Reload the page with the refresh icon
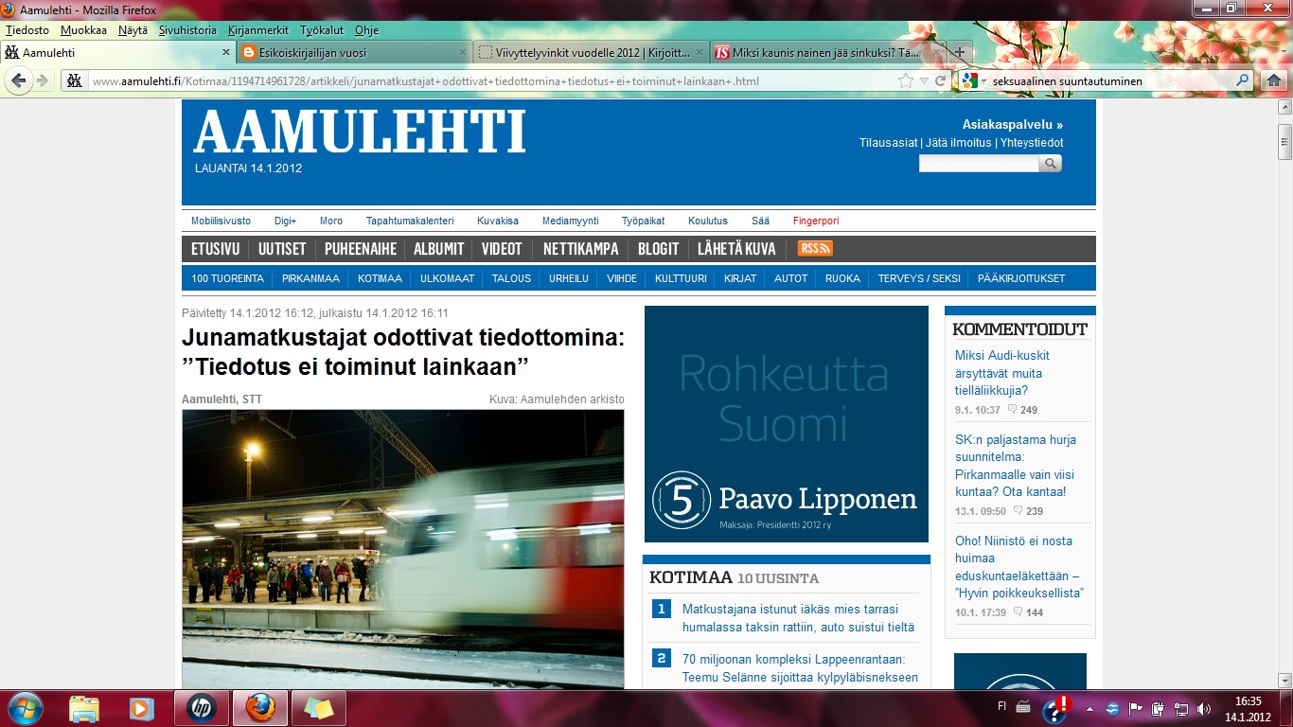Image resolution: width=1293 pixels, height=727 pixels. pos(941,81)
